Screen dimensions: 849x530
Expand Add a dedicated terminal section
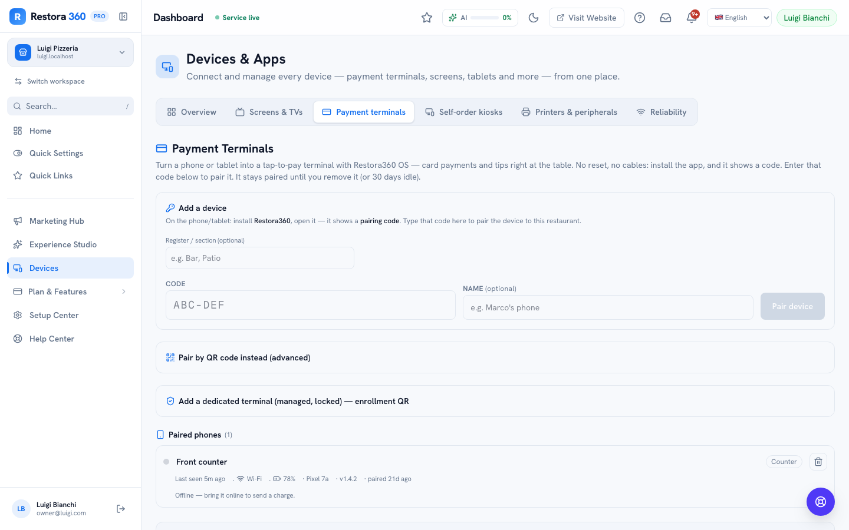tap(495, 401)
